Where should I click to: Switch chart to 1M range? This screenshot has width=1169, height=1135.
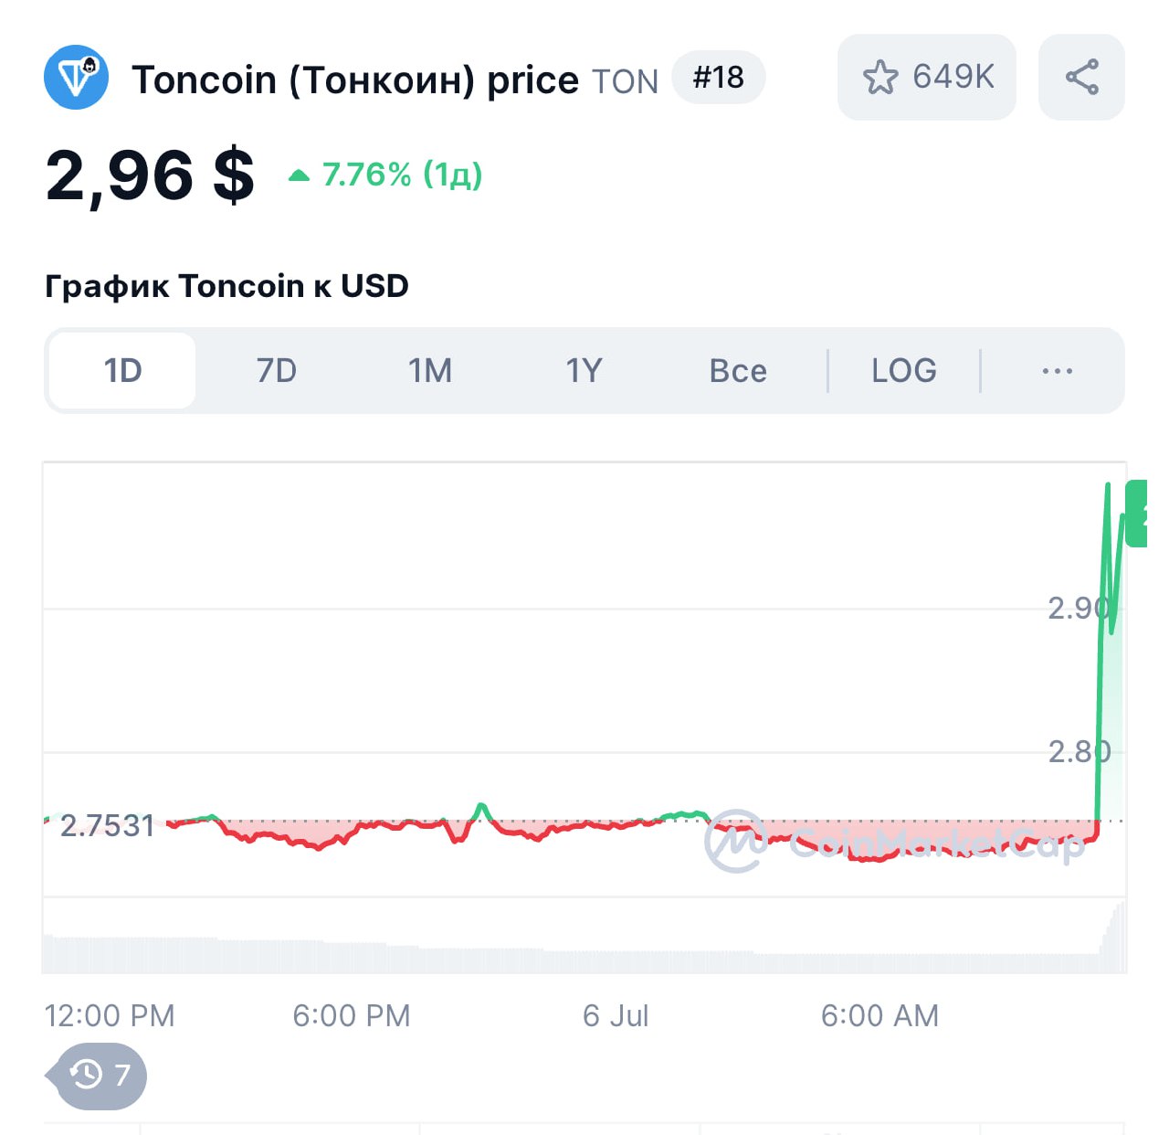[x=429, y=371]
